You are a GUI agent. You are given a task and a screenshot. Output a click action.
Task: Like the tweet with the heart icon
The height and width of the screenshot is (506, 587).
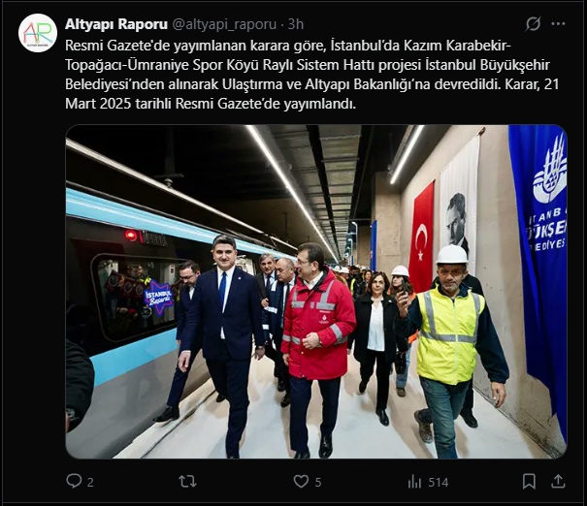(x=301, y=482)
